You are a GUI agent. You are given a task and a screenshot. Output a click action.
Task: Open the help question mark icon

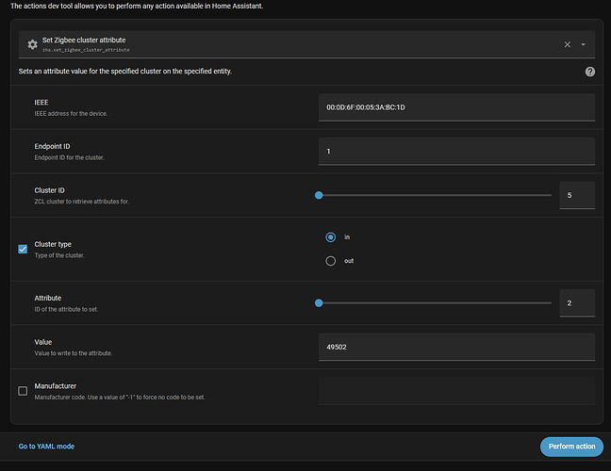tap(589, 72)
